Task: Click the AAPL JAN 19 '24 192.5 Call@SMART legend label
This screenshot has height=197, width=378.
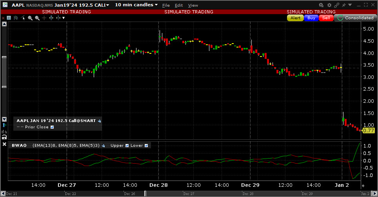Action: [x=56, y=120]
